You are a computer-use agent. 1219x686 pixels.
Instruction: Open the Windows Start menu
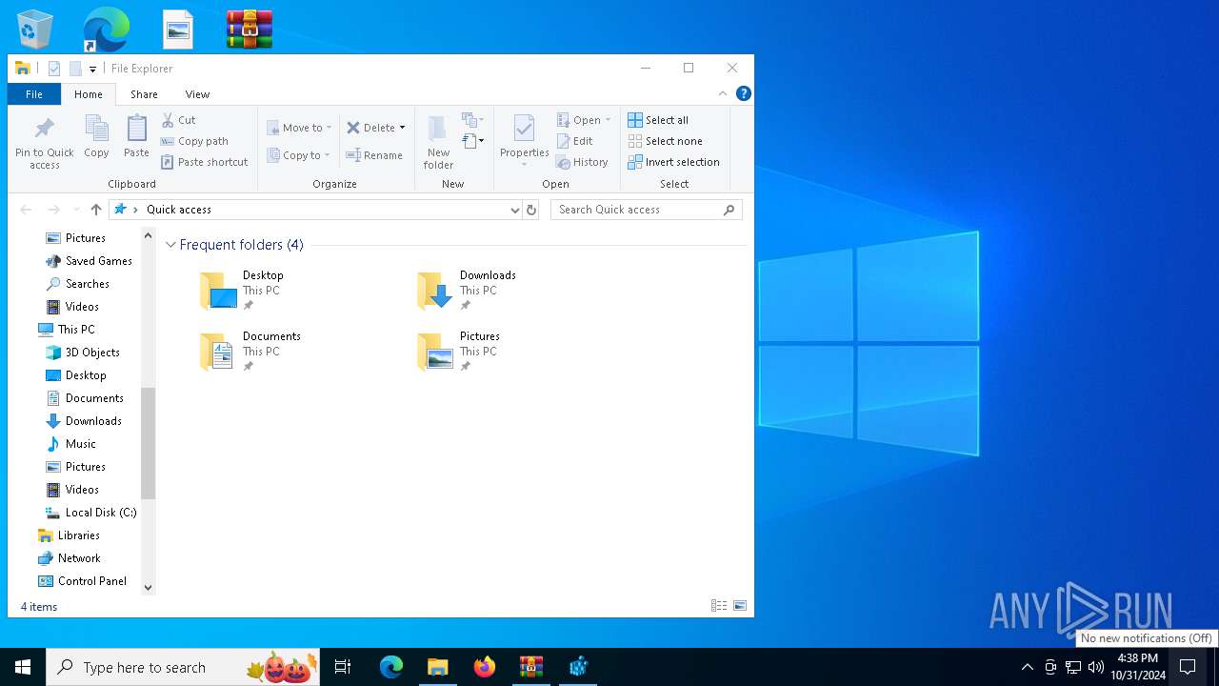[23, 667]
